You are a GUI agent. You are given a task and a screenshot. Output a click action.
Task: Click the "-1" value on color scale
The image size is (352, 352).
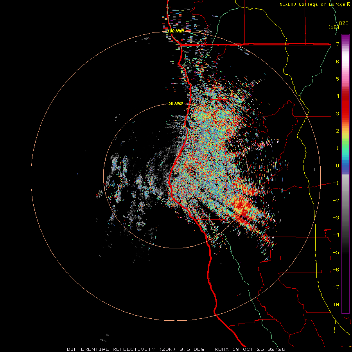tap(336, 183)
